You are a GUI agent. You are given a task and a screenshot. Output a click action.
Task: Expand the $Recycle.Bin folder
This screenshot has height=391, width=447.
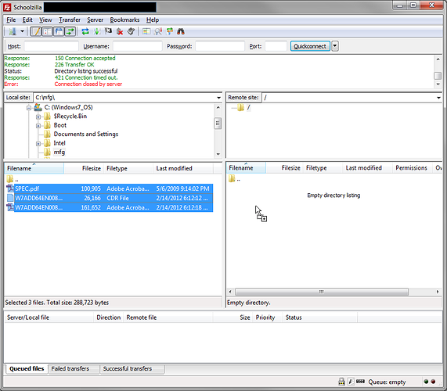pyautogui.click(x=38, y=117)
